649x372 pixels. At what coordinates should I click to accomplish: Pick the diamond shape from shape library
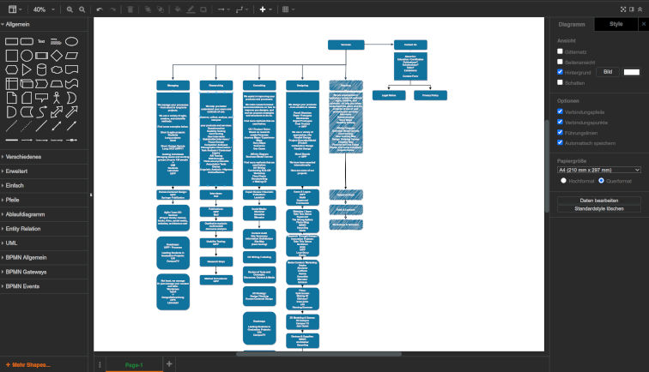click(56, 55)
